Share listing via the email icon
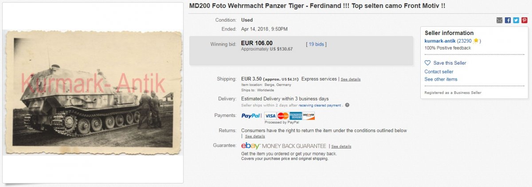This screenshot has height=187, width=532. click(x=500, y=20)
